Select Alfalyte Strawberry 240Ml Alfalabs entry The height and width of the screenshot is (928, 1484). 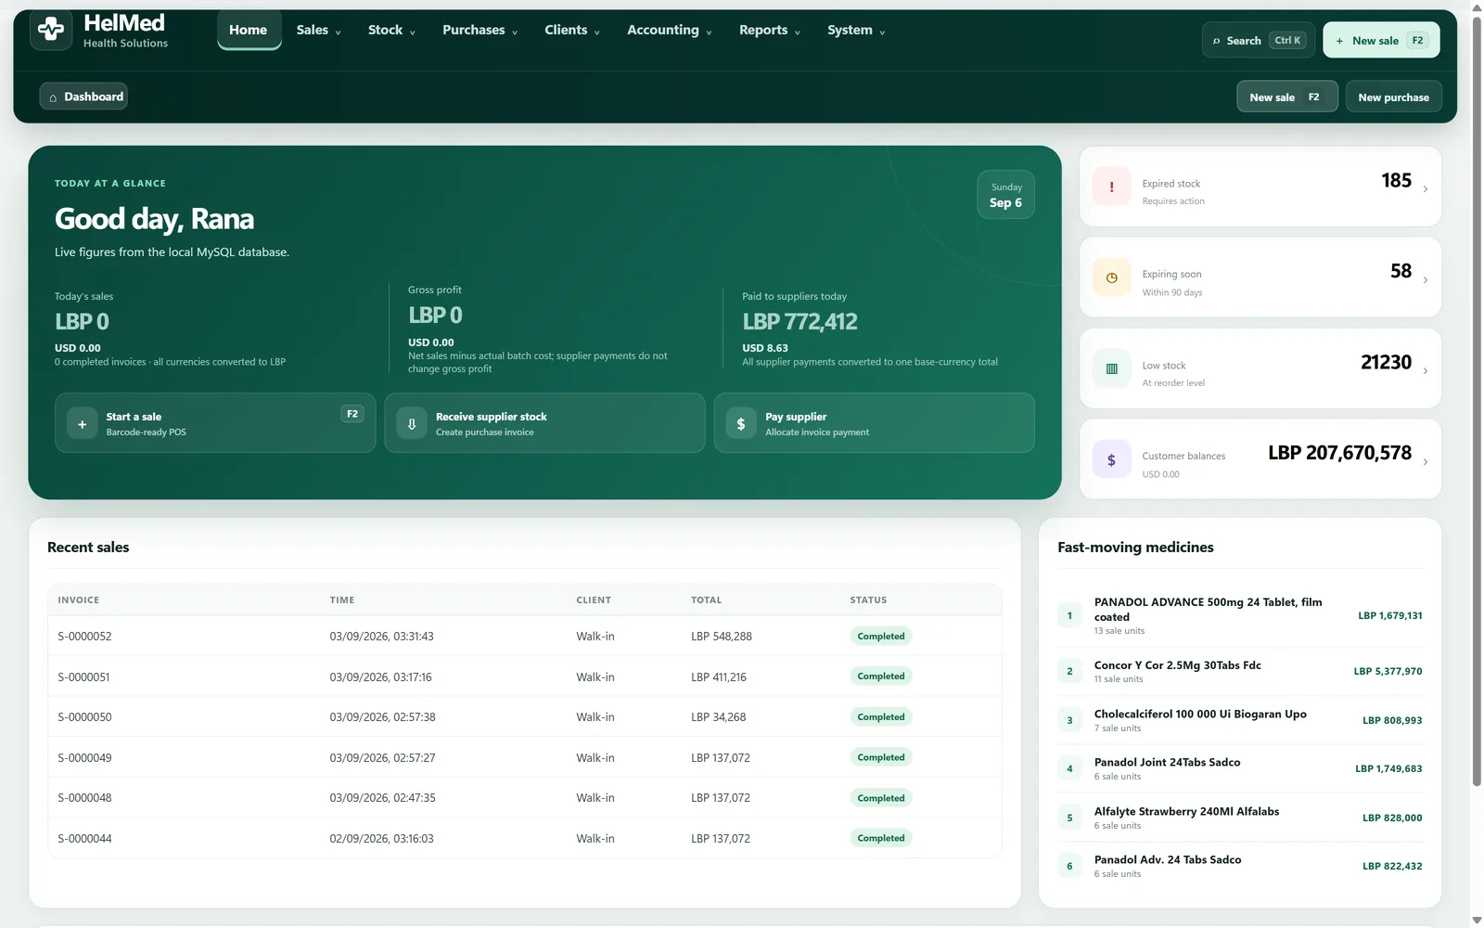coord(1240,818)
